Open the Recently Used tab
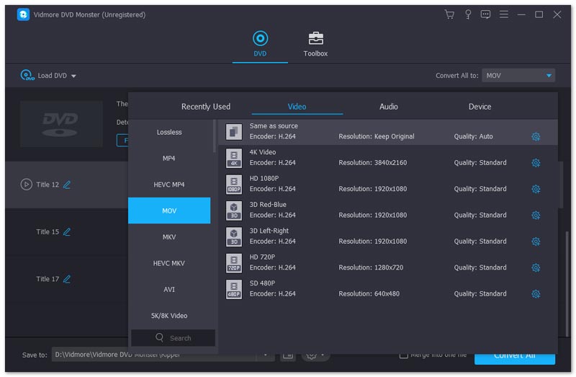 click(x=206, y=107)
